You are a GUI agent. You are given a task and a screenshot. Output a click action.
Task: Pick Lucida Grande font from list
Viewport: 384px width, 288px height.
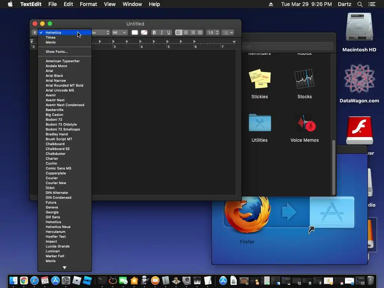click(64, 246)
